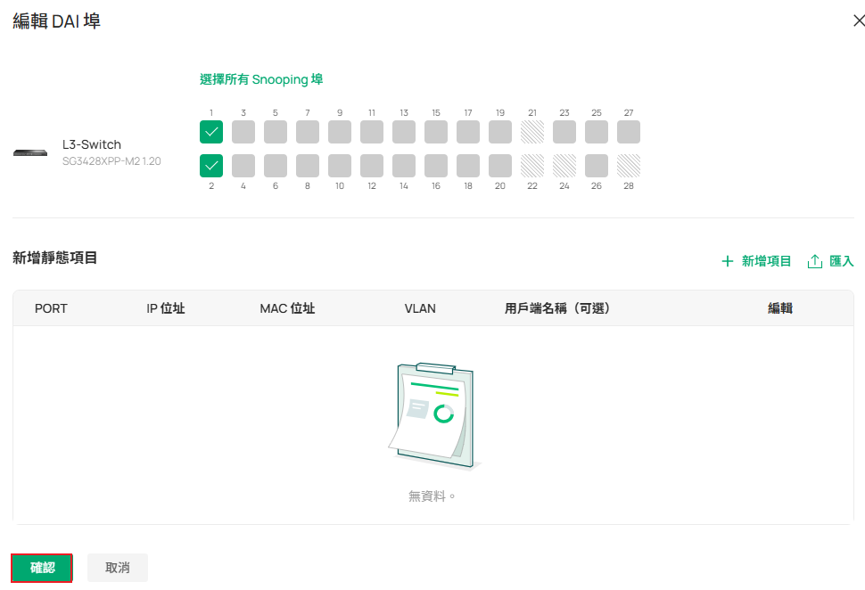Select port 10 on the switch panel

(x=340, y=166)
